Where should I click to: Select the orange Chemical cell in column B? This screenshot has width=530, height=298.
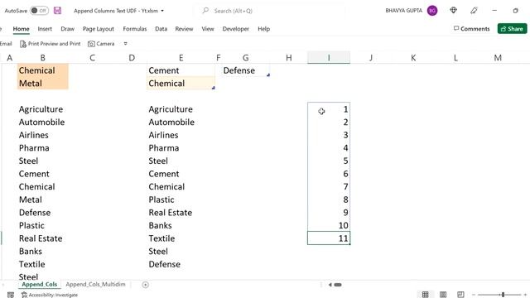(43, 70)
